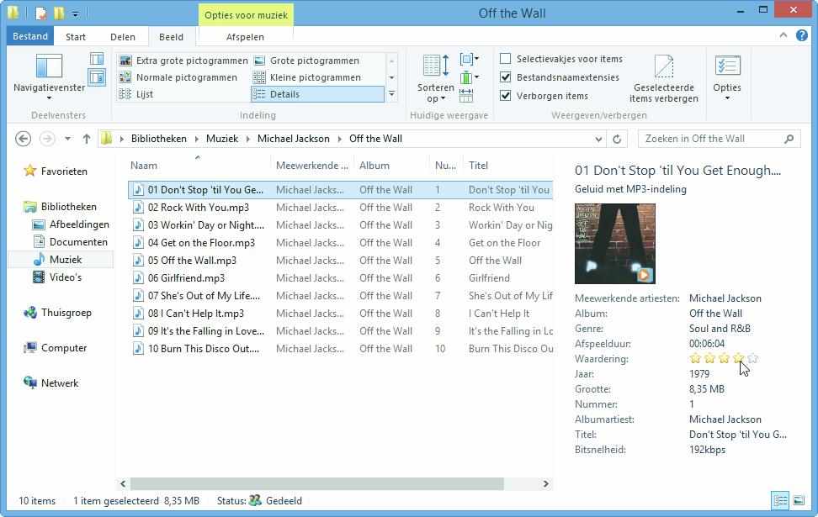Screen dimensions: 818x517
Task: Switch to details view in status bar
Action: tap(780, 501)
